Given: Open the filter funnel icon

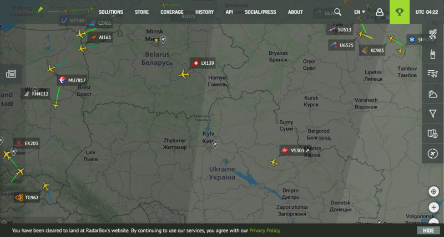Looking at the screenshot, I should pos(433,114).
